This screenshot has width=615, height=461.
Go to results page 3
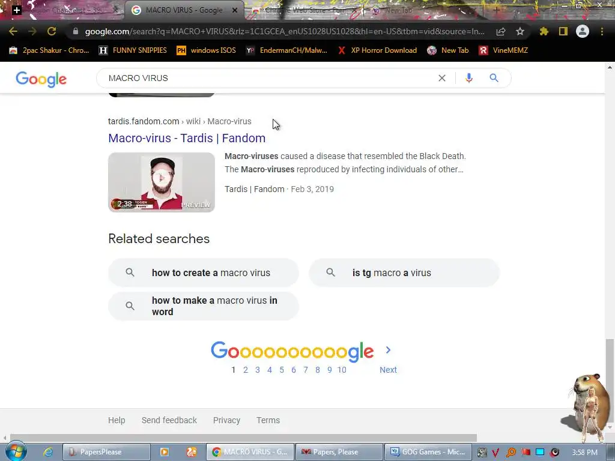tap(257, 370)
